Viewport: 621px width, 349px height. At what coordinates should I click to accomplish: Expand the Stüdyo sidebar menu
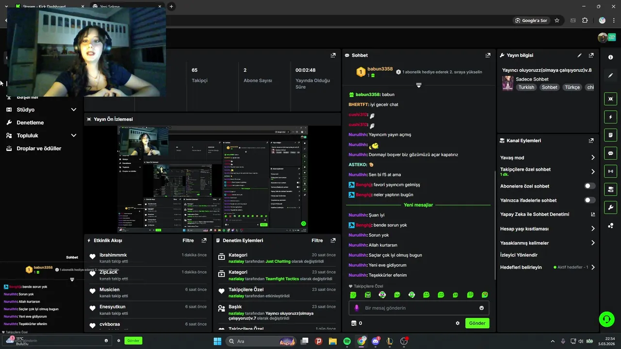[74, 110]
